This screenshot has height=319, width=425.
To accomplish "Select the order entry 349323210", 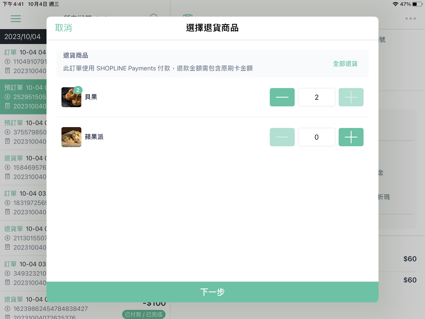I will coord(23,274).
